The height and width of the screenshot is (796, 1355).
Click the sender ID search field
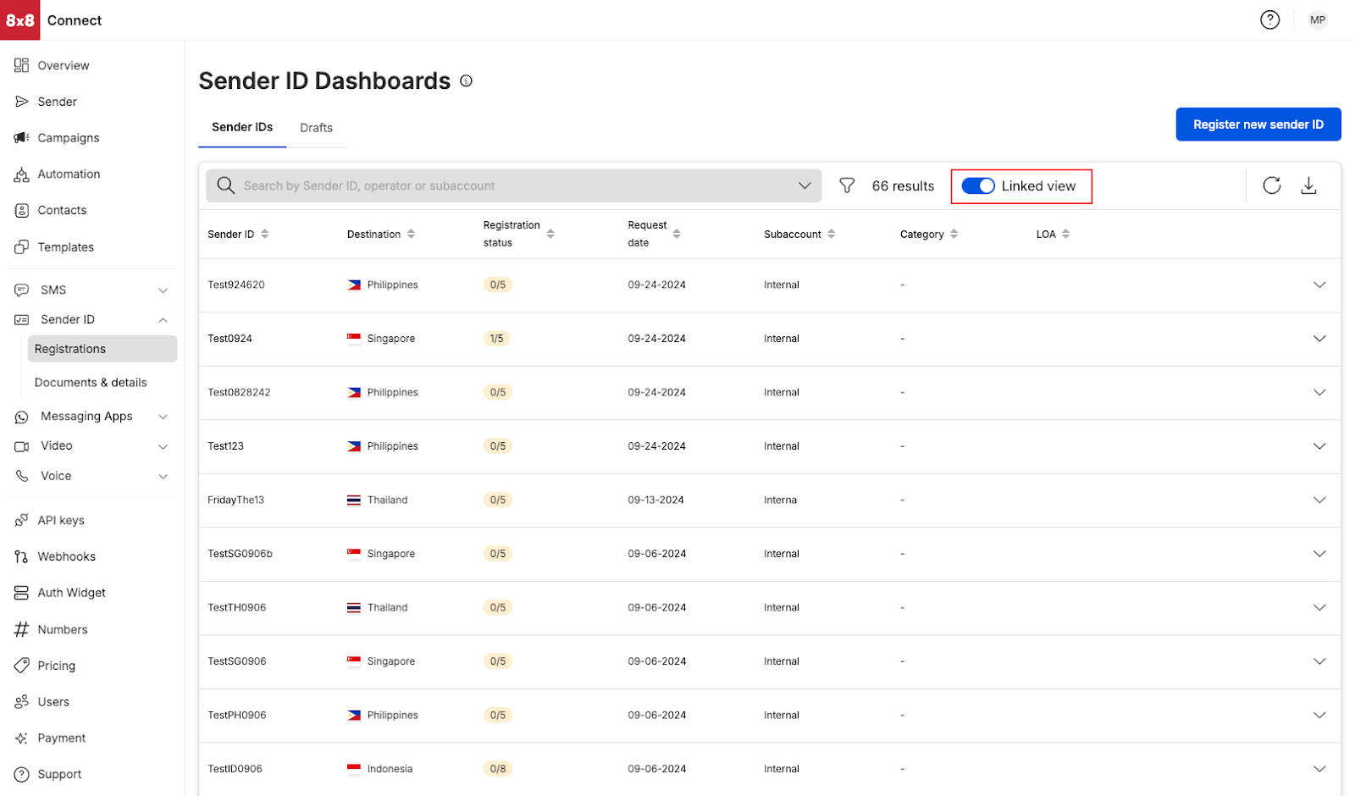pyautogui.click(x=508, y=185)
